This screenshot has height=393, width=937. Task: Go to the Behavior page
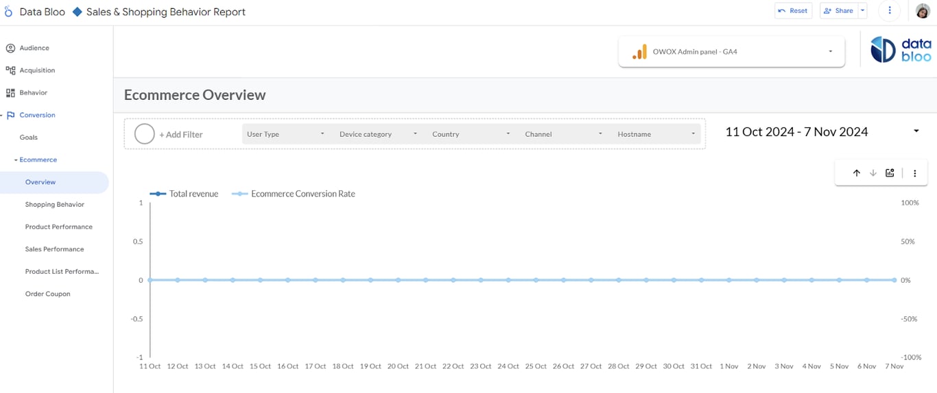(34, 92)
